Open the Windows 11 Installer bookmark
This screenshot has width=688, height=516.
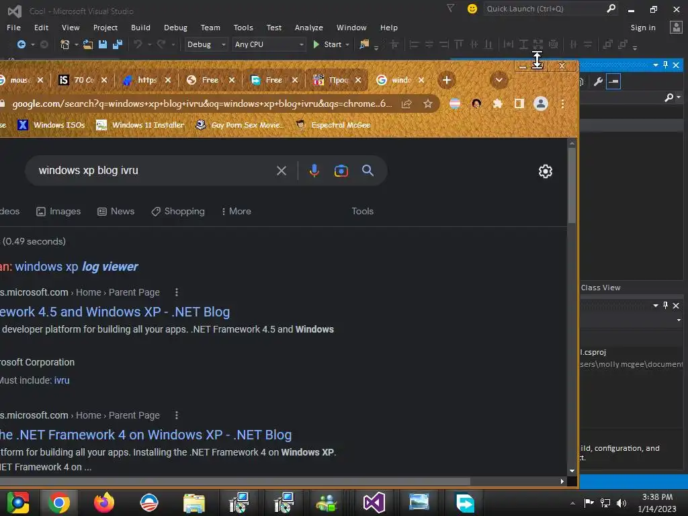click(140, 125)
